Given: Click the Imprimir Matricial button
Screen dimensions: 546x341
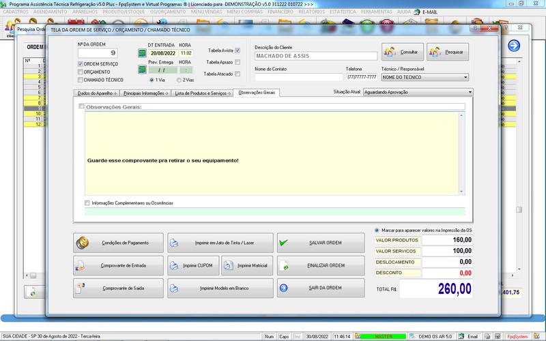Looking at the screenshot, I should point(247,265).
